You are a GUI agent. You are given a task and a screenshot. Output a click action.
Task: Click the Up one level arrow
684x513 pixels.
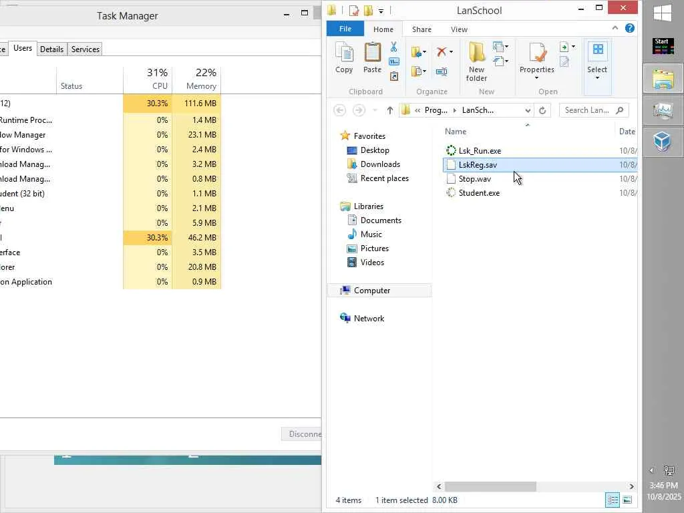pos(389,110)
